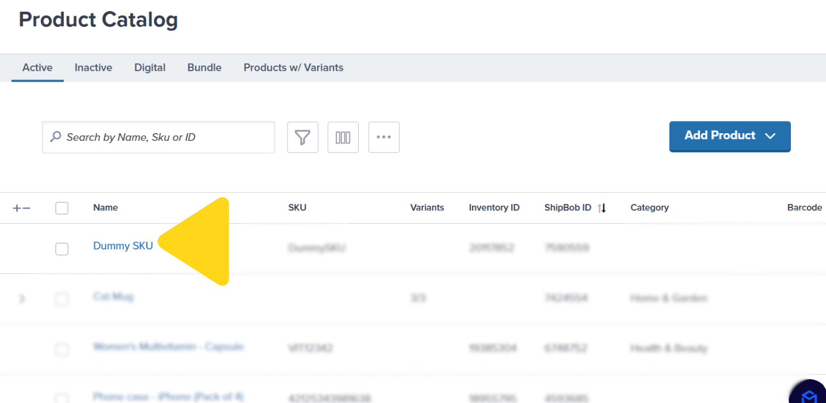Click the search magnifier icon
Screen dimensions: 826x403
55,137
